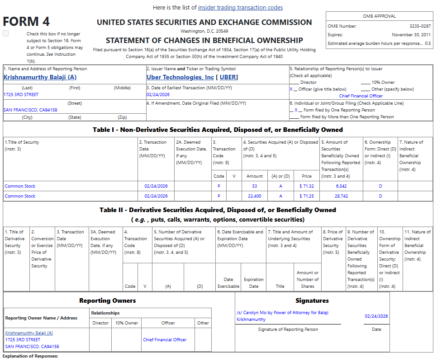Click Chief Financial Officer in Reporting Owners table
The height and width of the screenshot is (363, 437).
coord(165,339)
